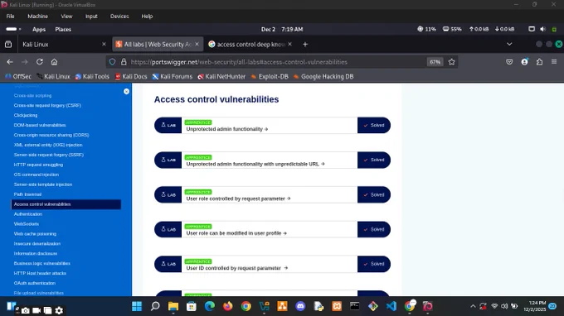This screenshot has height=316, width=564.
Task: Click the 55% memory monitor indicator
Action: pyautogui.click(x=452, y=29)
